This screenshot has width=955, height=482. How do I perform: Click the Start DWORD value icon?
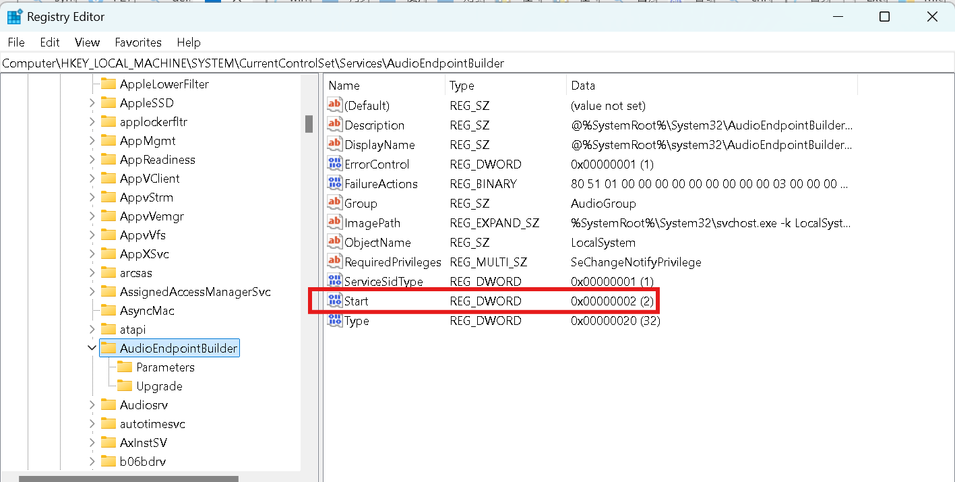pyautogui.click(x=335, y=301)
